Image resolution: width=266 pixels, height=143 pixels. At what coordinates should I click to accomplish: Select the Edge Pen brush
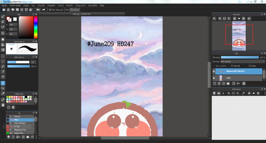20,133
